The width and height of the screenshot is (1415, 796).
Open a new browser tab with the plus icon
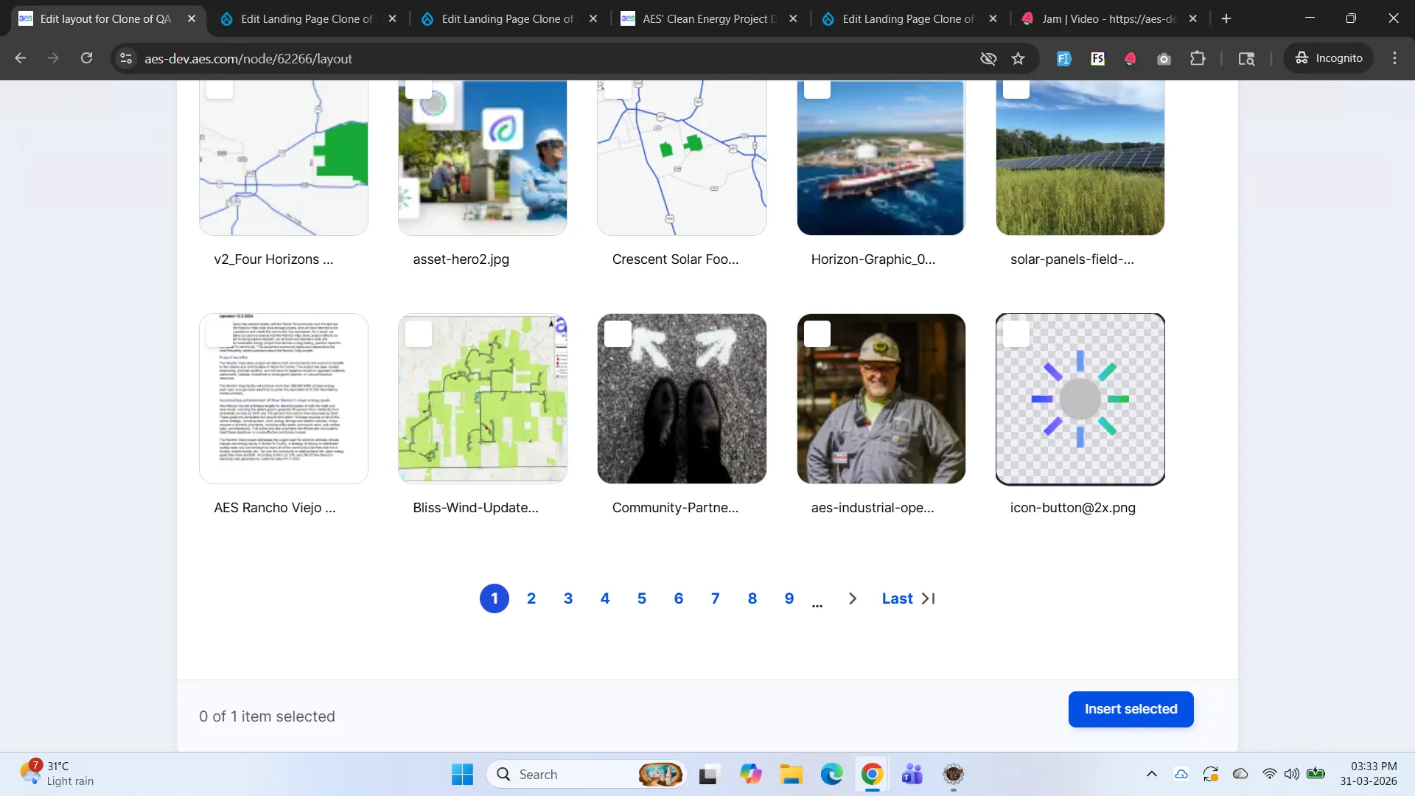pos(1226,18)
